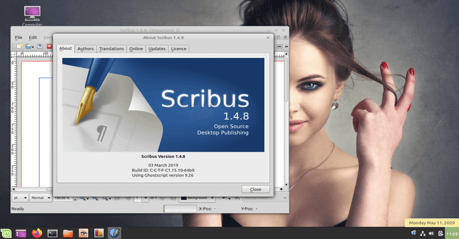Click the Background layer black color swatch
The height and width of the screenshot is (239, 459).
point(184,198)
